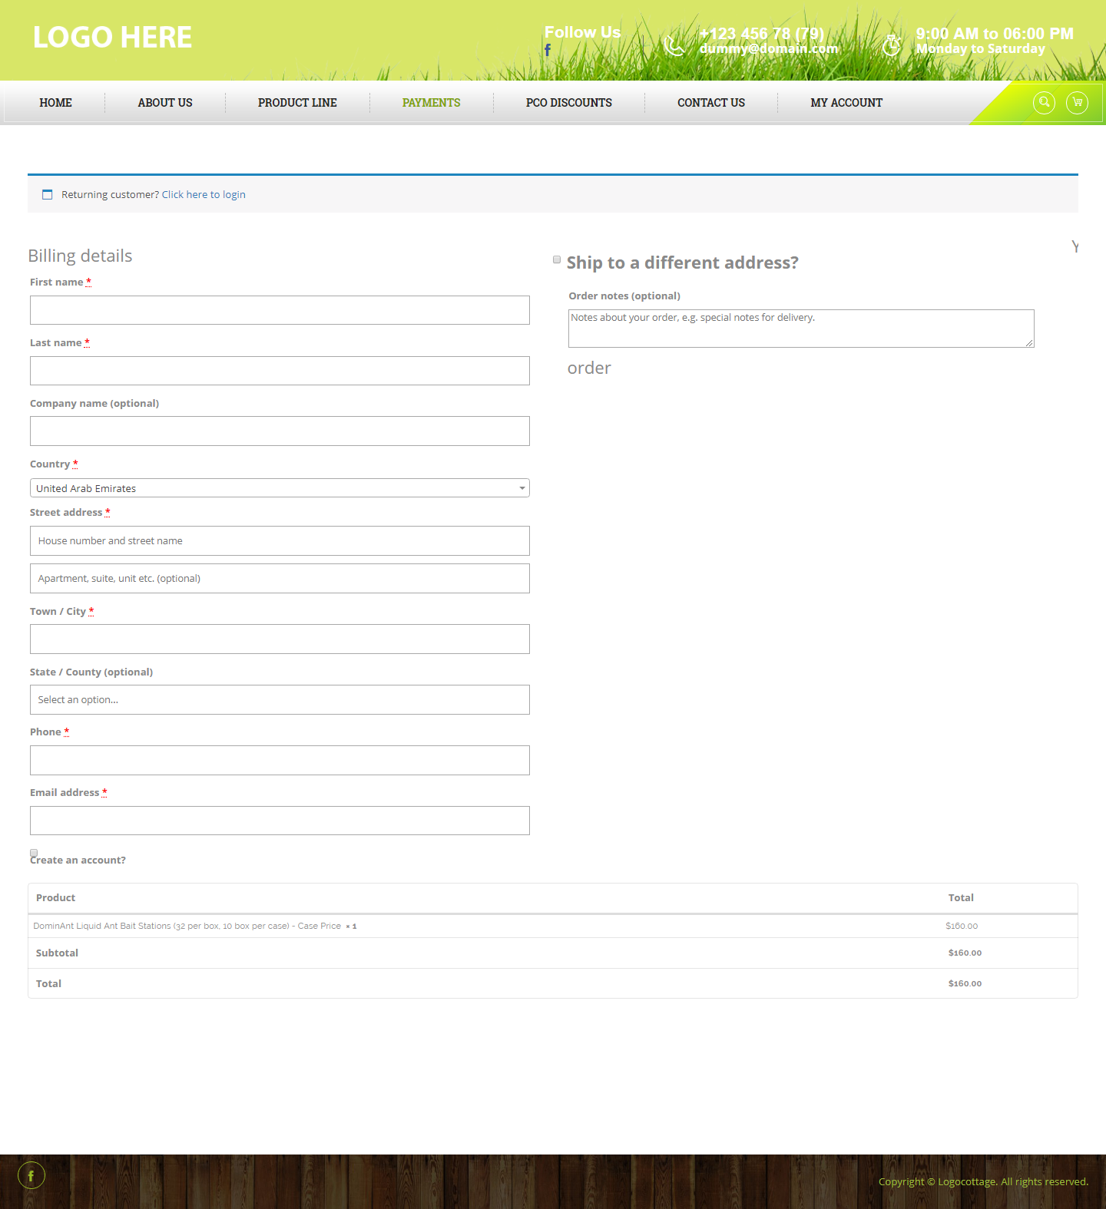Check the Create an account box
Viewport: 1106px width, 1209px height.
pyautogui.click(x=34, y=853)
